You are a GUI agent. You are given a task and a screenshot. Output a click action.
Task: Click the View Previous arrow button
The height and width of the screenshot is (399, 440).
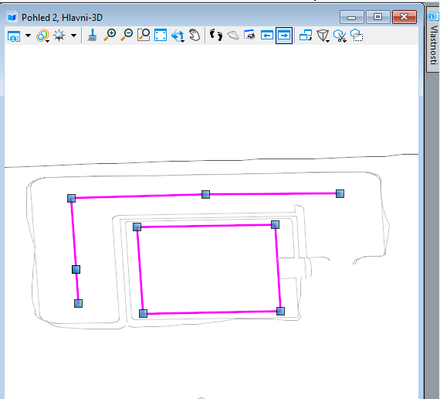pos(267,36)
